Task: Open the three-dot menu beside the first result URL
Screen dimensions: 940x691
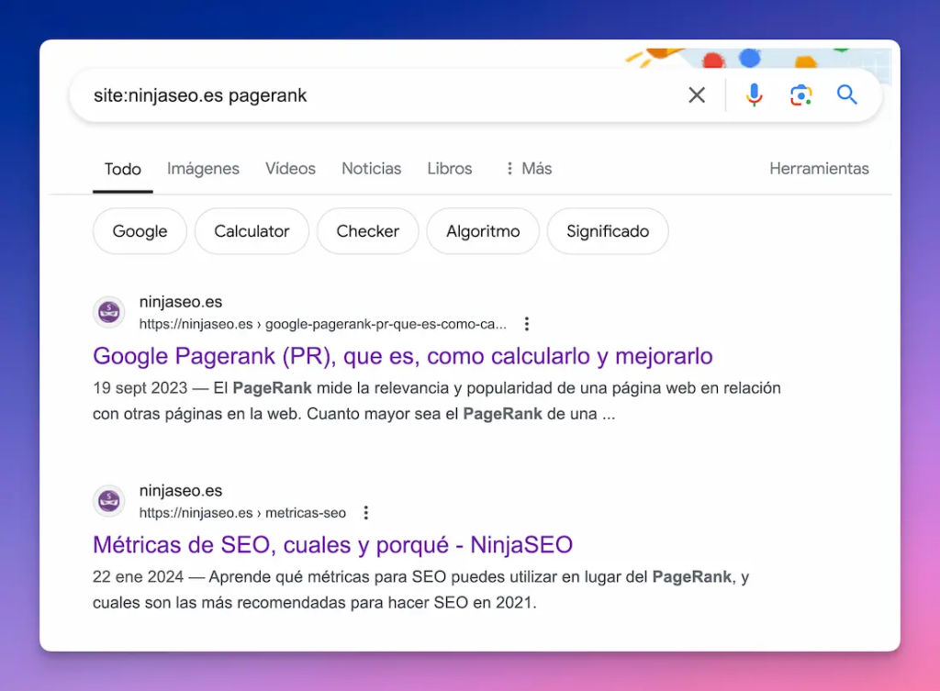Action: (527, 323)
